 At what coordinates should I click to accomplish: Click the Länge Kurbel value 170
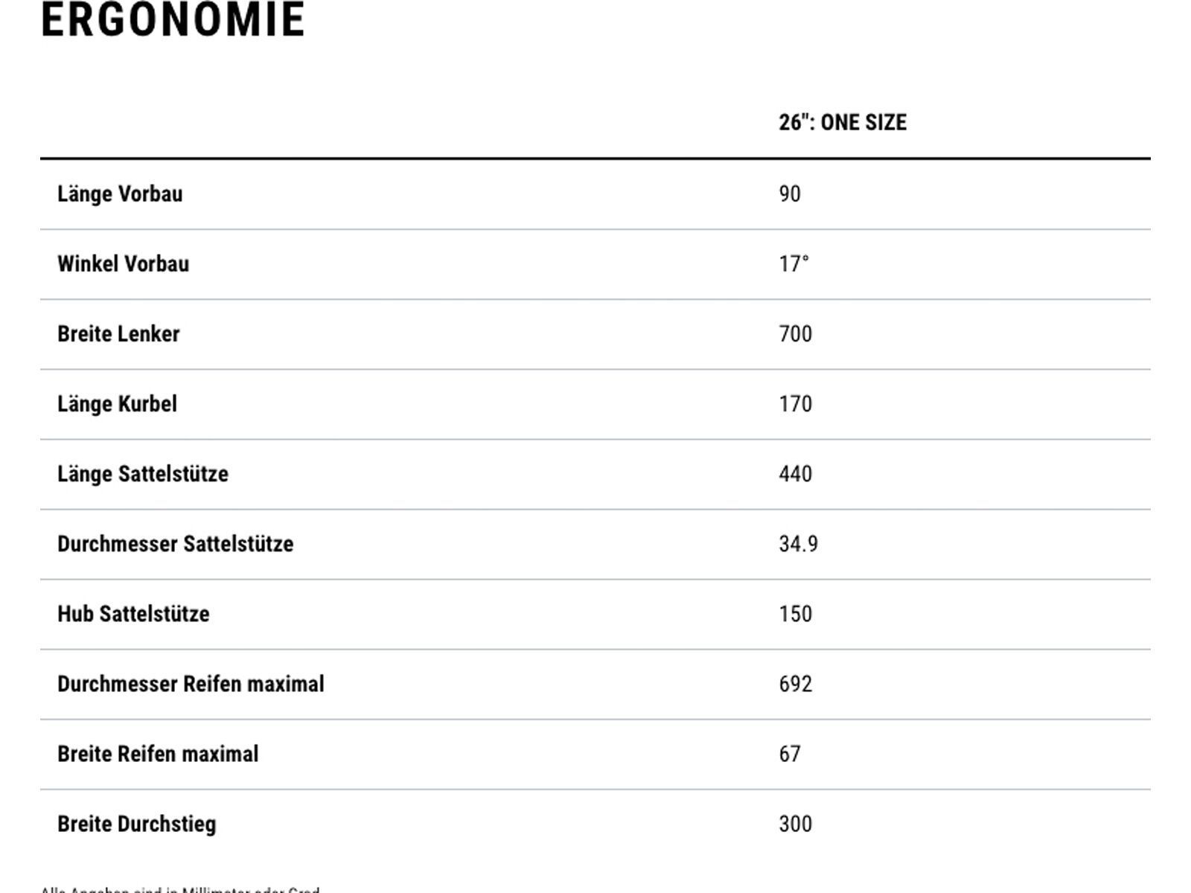tap(795, 404)
